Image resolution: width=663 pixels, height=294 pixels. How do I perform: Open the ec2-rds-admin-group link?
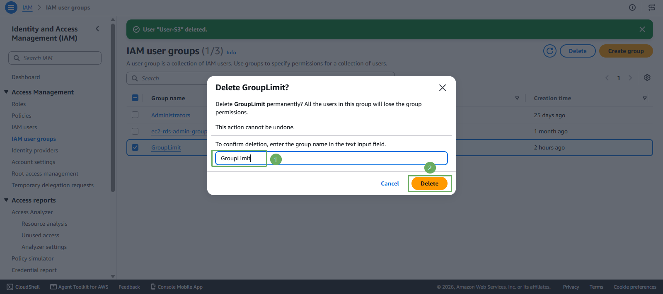coord(179,131)
